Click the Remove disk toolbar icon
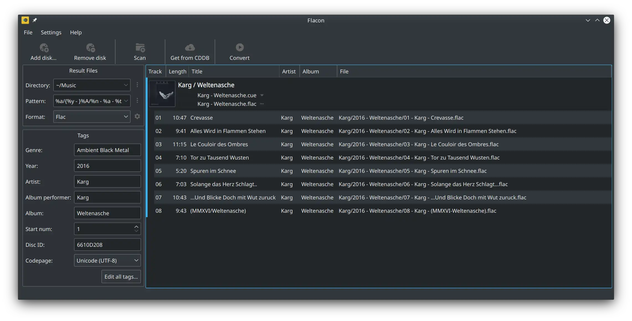Image resolution: width=632 pixels, height=321 pixels. (x=90, y=48)
